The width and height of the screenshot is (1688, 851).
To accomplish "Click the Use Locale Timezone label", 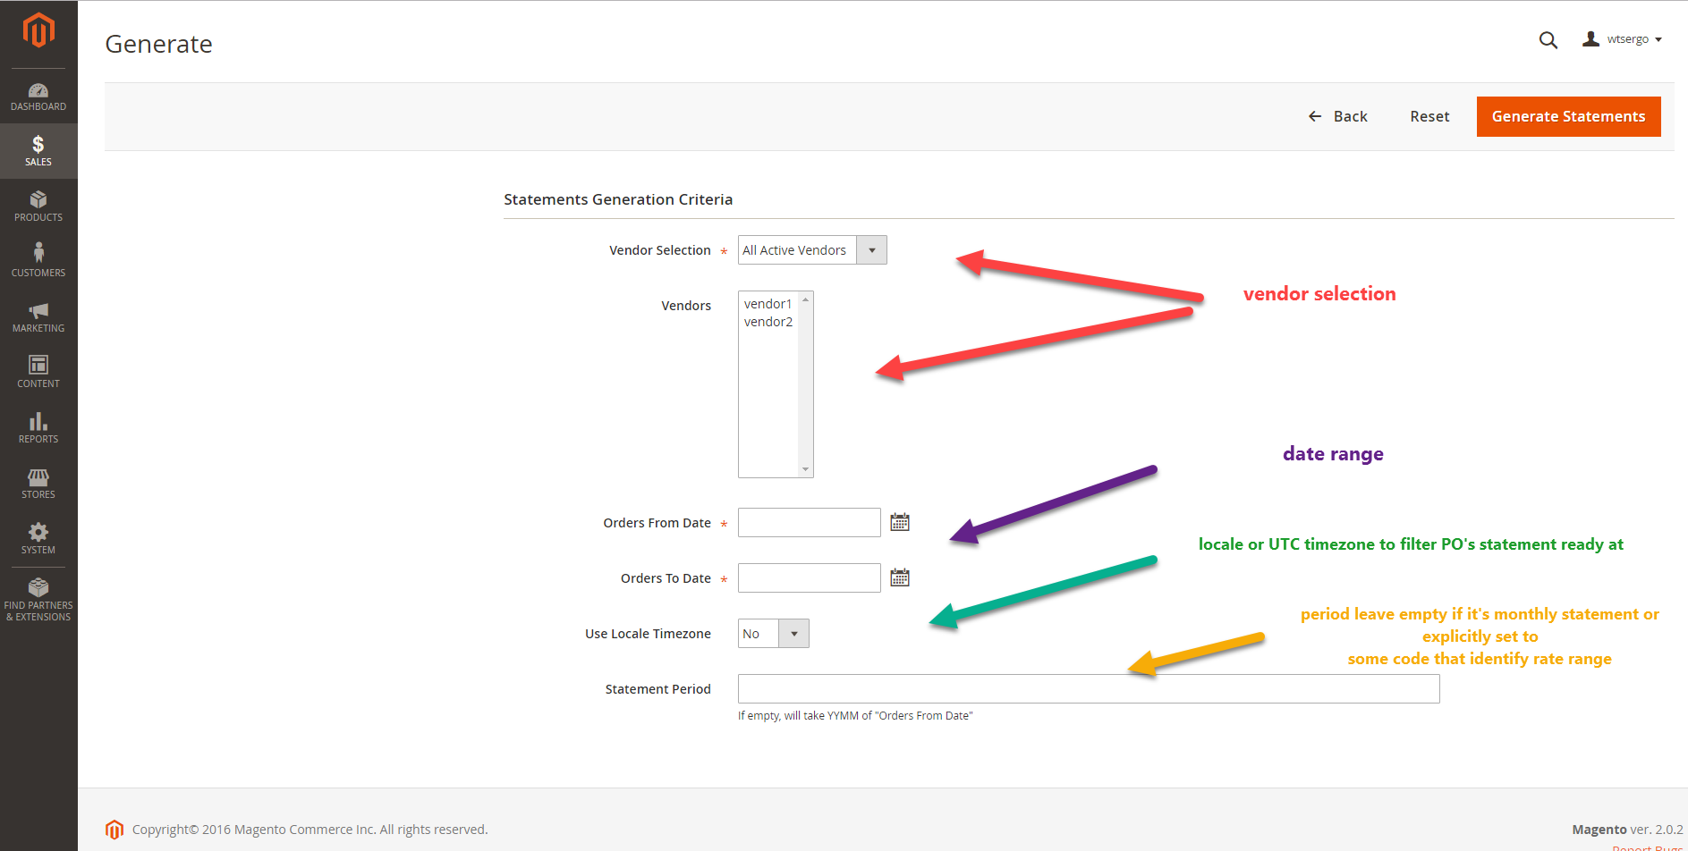I will point(648,634).
